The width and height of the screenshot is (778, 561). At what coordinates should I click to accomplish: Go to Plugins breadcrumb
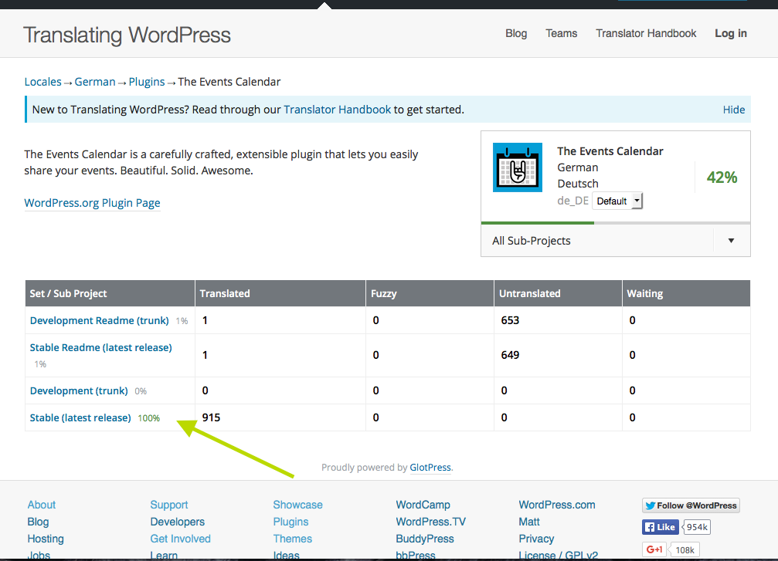point(146,82)
